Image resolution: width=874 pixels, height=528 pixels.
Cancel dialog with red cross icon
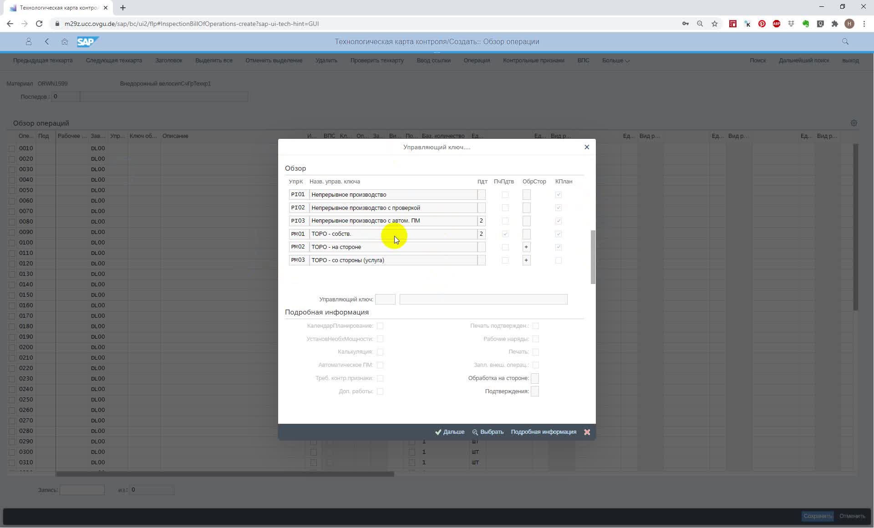point(587,432)
